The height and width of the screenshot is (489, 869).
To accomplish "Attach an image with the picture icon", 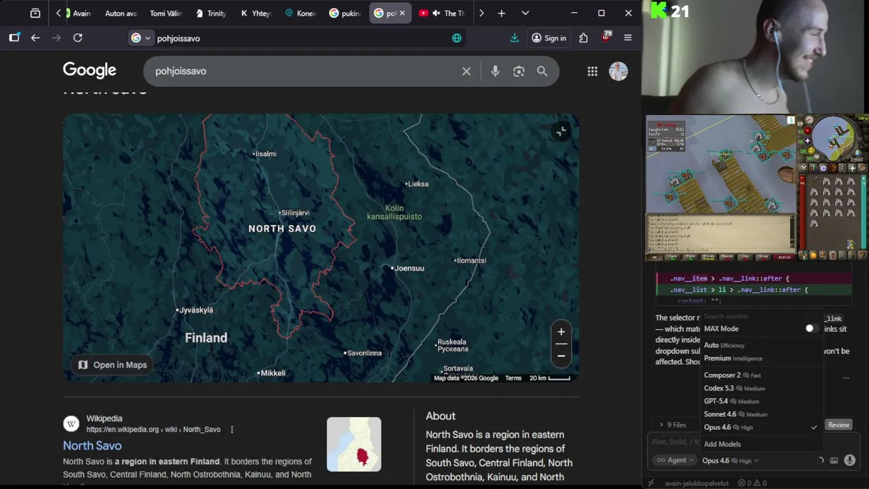I will pos(834,460).
